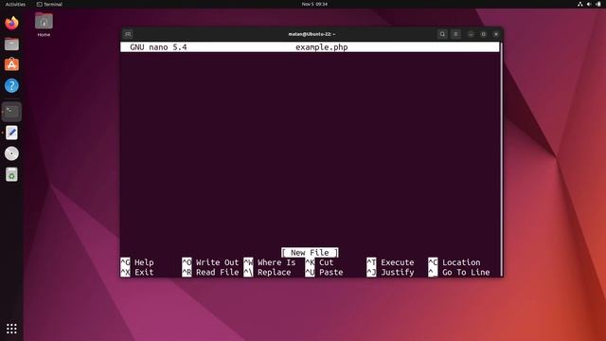Click the volume icon in system tray
606x341 pixels.
click(x=589, y=4)
